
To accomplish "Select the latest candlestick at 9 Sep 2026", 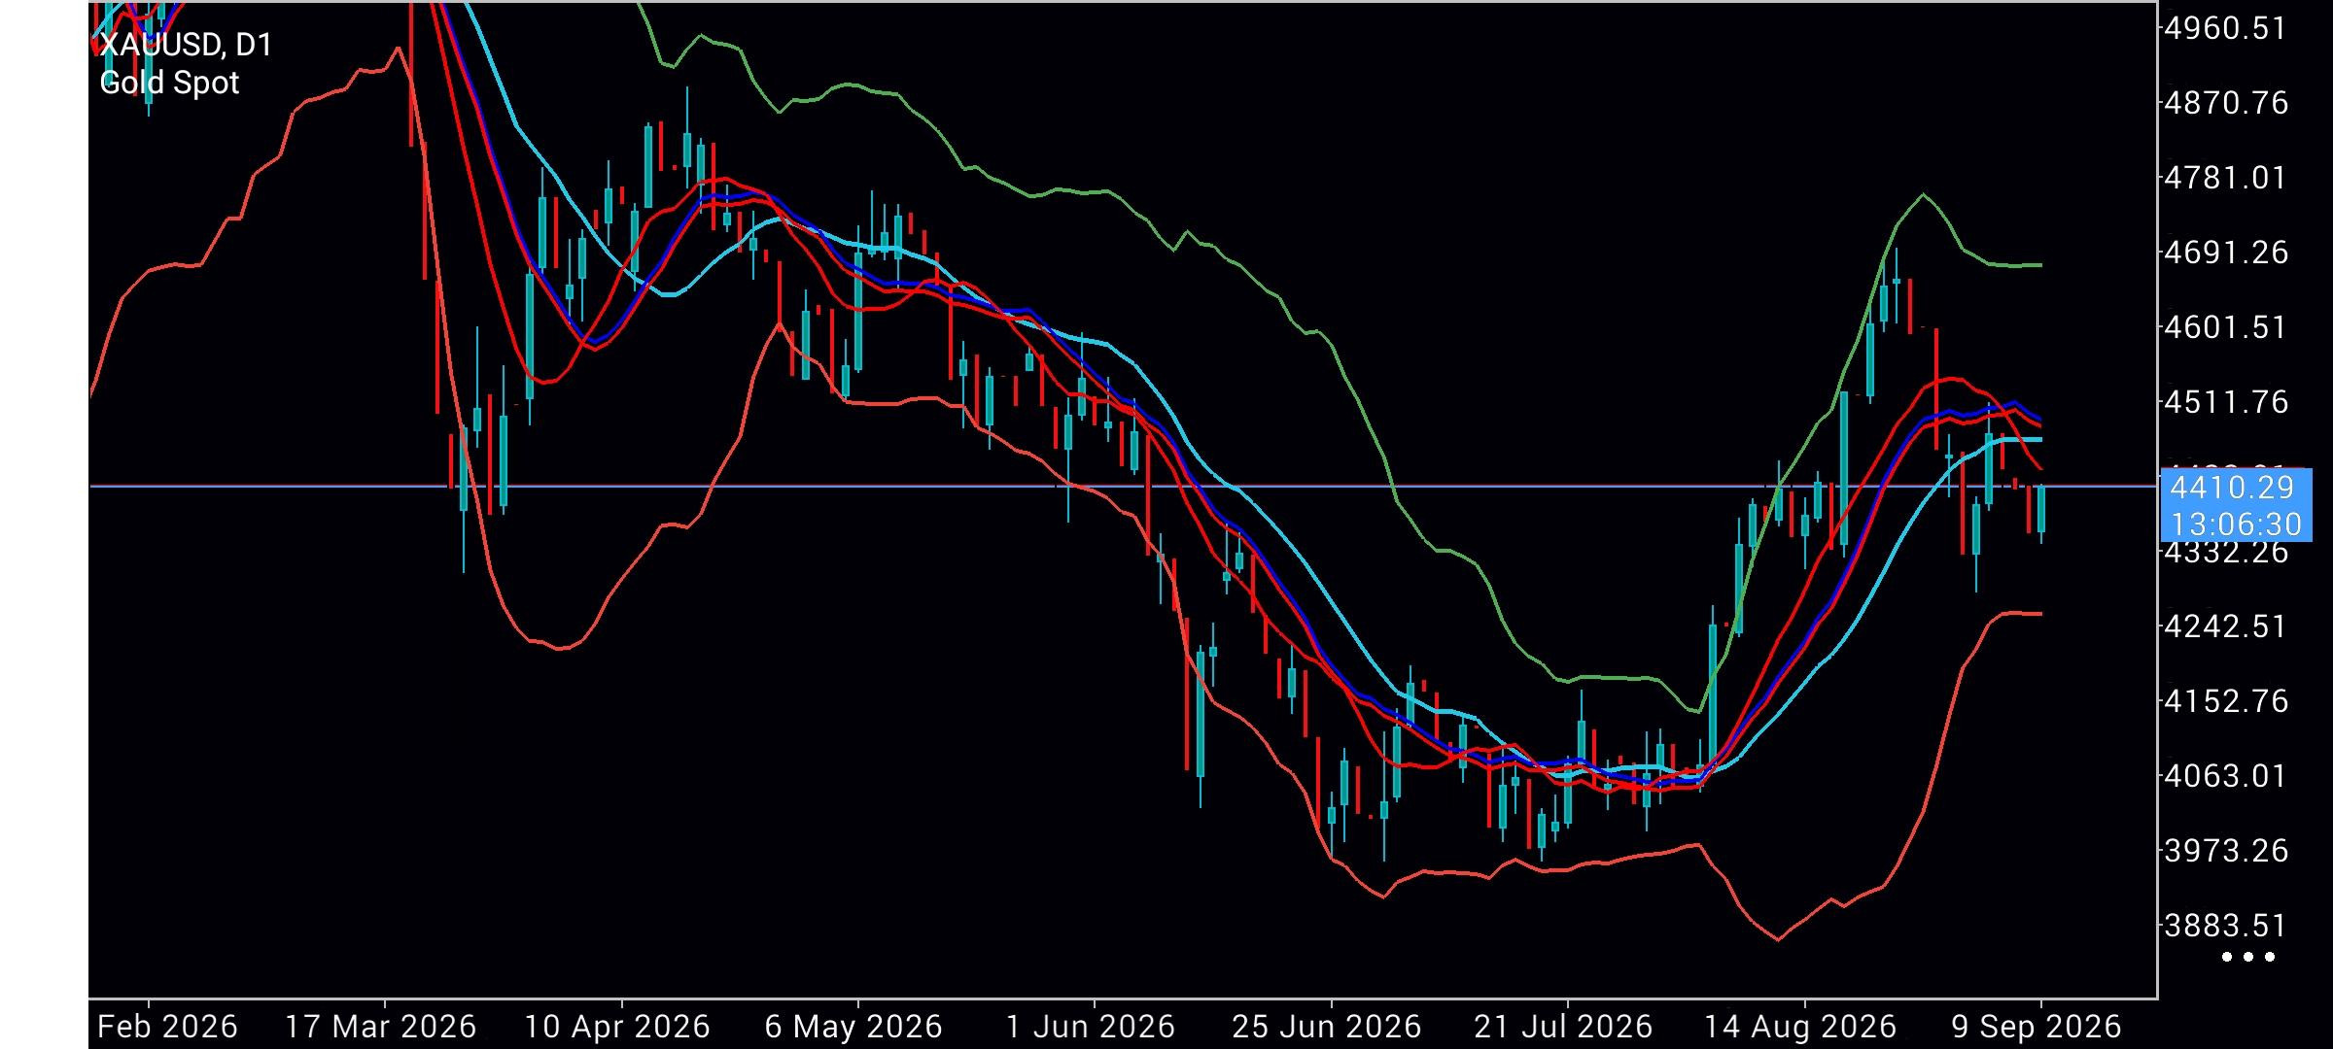I will pyautogui.click(x=2041, y=513).
